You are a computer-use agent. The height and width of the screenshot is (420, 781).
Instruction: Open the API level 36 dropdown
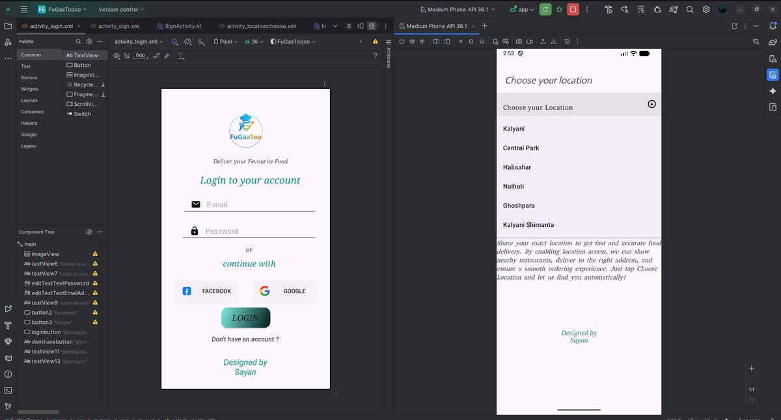pos(254,40)
